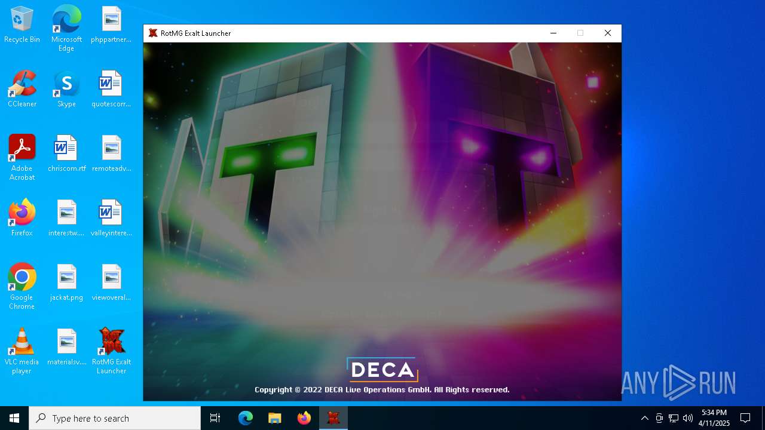Show hidden system tray icons
Viewport: 765px width, 430px height.
644,418
